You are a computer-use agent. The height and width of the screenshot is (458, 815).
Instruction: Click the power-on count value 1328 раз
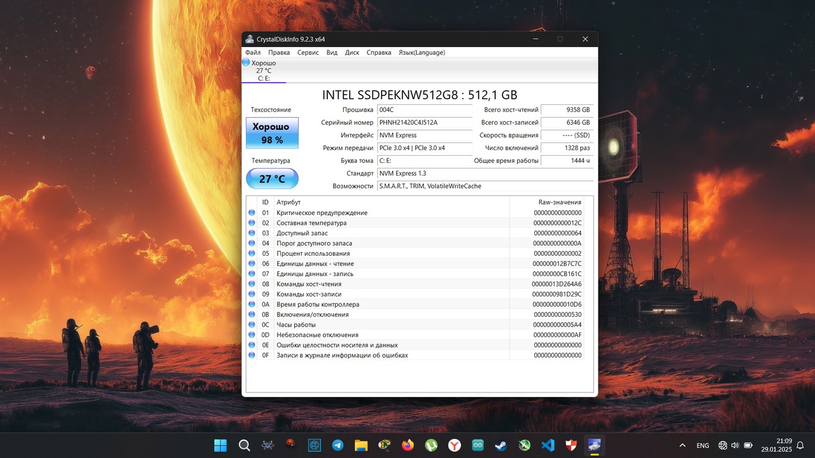tap(567, 148)
